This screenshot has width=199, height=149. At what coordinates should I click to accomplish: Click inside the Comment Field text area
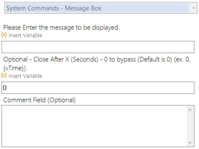pyautogui.click(x=94, y=126)
